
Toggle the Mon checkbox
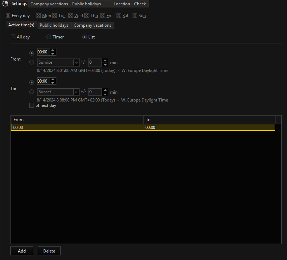click(x=38, y=16)
